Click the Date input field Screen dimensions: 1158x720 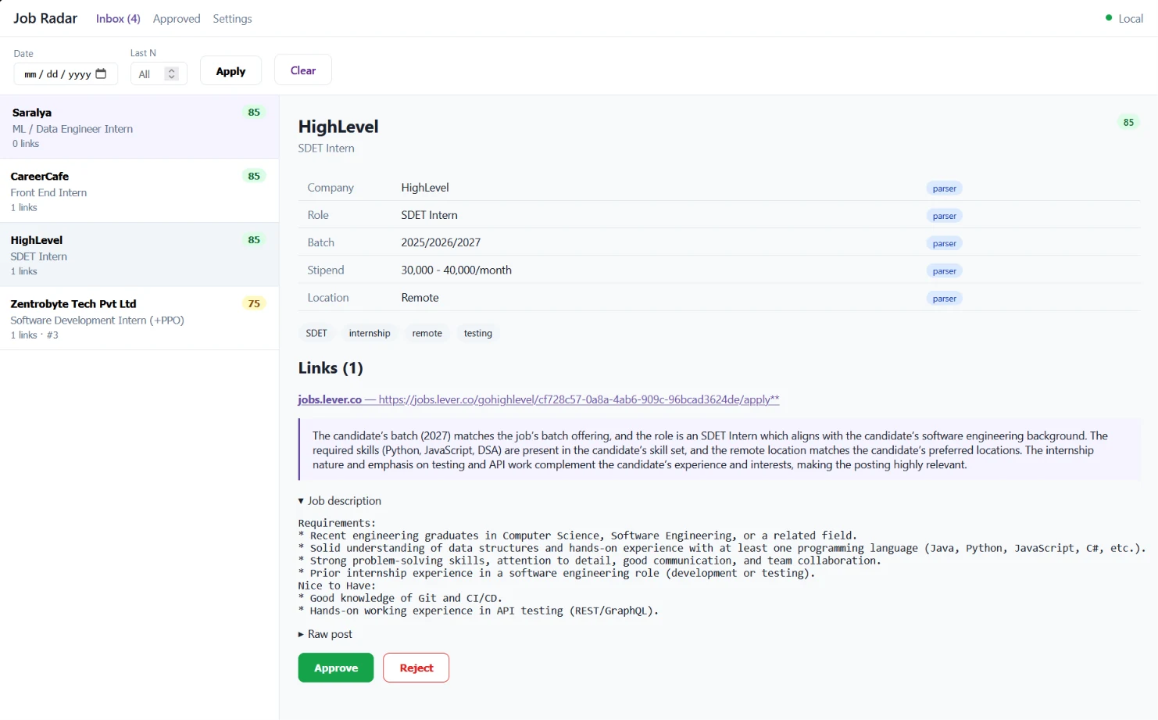66,73
